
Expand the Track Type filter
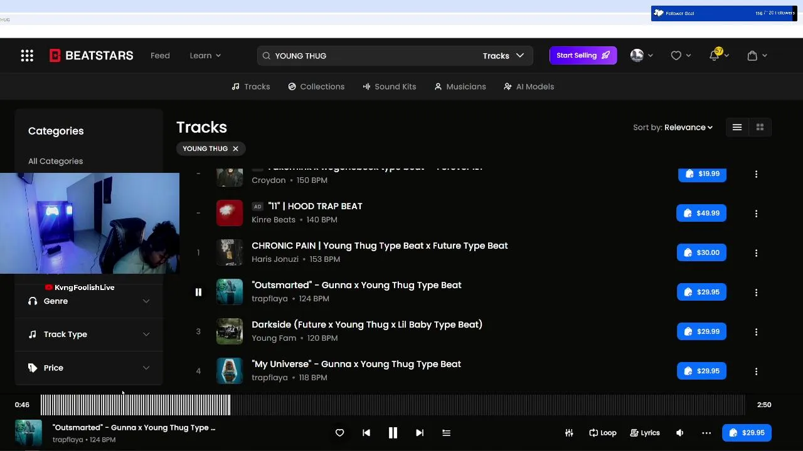pyautogui.click(x=89, y=334)
